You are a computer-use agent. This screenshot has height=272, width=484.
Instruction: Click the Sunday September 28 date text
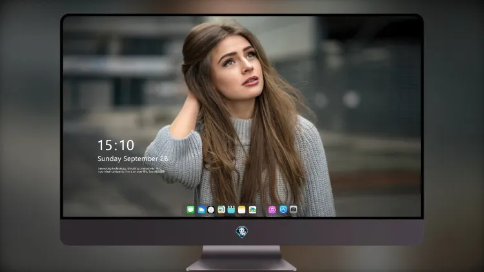133,159
